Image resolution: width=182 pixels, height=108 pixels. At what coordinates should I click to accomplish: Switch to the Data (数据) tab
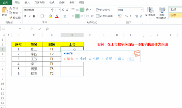pos(62,3)
